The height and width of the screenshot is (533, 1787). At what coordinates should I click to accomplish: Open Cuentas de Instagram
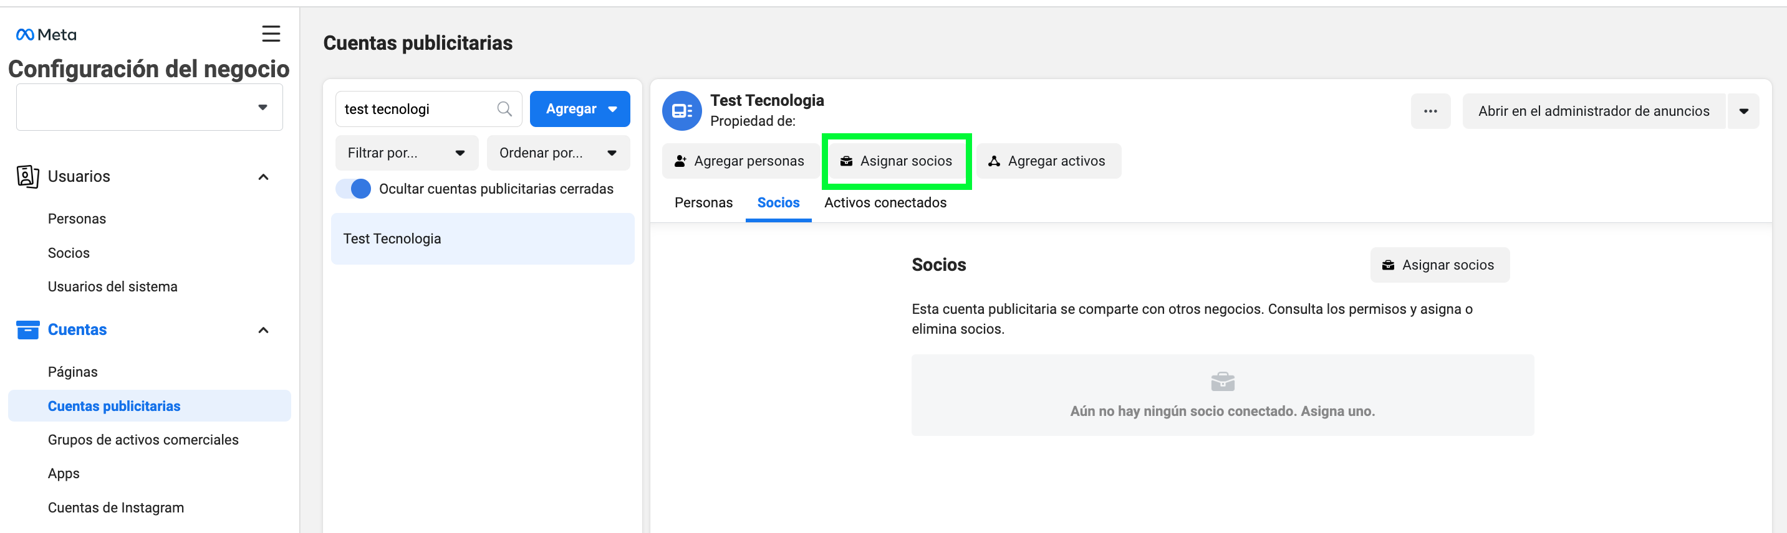tap(116, 507)
